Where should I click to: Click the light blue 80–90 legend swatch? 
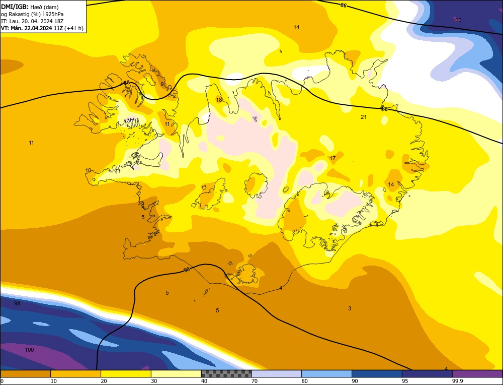click(x=326, y=374)
